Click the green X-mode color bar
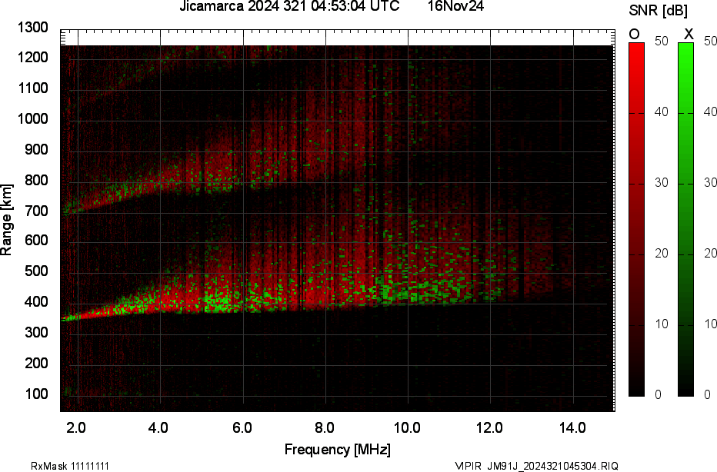Viewport: 717px width, 472px height. pos(685,219)
